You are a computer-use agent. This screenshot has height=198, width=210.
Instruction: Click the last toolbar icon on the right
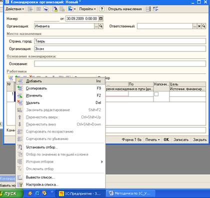pyautogui.click(x=155, y=9)
